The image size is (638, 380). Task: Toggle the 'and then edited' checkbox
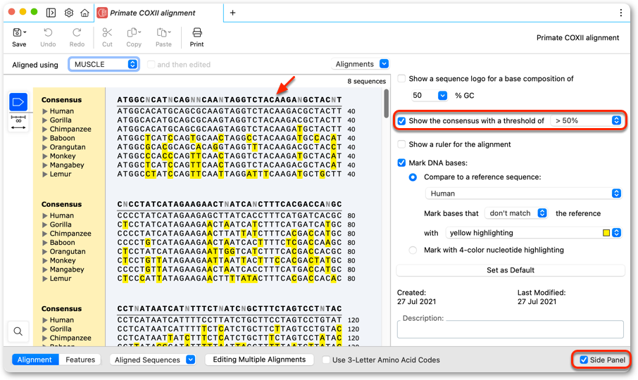[151, 64]
